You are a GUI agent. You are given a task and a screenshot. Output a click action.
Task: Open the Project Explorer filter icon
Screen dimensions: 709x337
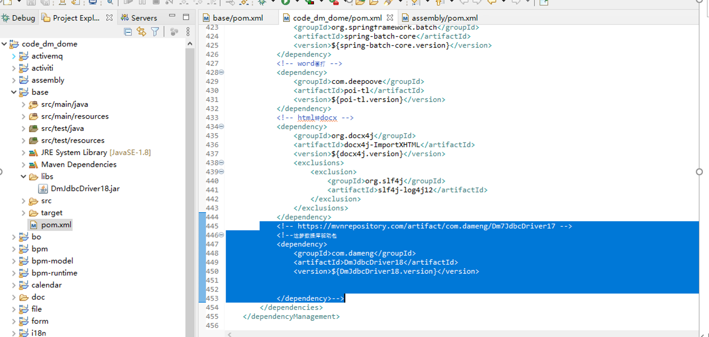click(x=155, y=32)
